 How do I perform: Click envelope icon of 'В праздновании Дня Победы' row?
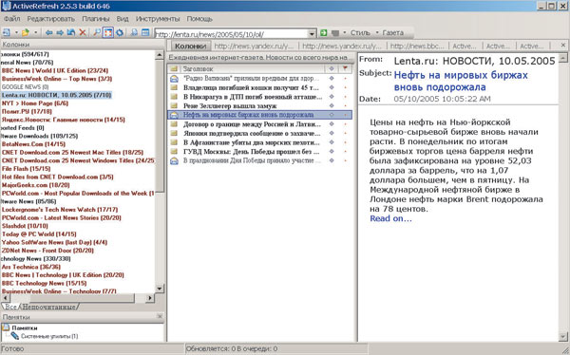pos(174,160)
